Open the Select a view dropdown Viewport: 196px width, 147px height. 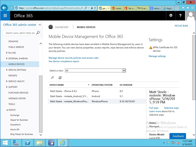(x=123, y=70)
